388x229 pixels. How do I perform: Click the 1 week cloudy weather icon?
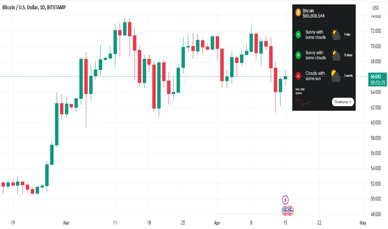tap(336, 76)
